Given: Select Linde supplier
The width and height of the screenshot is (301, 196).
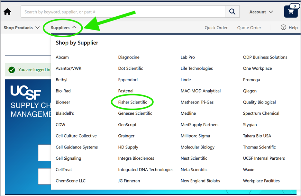Looking at the screenshot, I should click(x=186, y=80).
